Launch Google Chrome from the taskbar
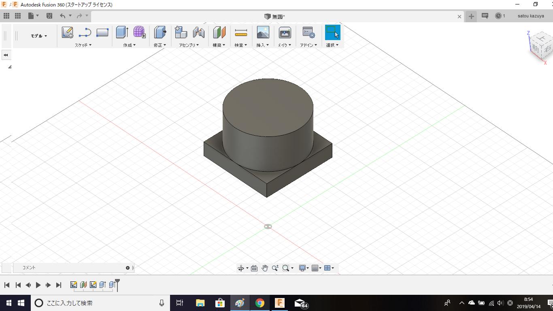 point(260,303)
